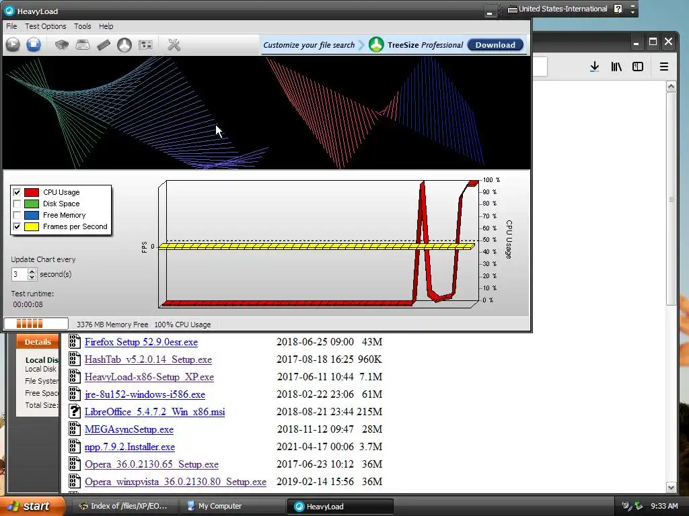Click the HeavyLoad title bar app icon
689x516 pixels.
point(9,11)
